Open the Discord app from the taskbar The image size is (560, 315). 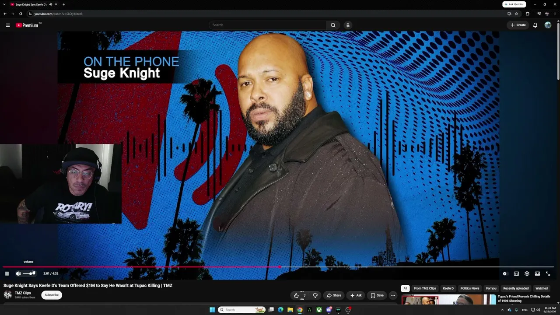(x=329, y=310)
